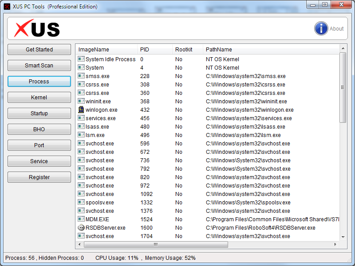Click the spoolsv.exe process icon
Image resolution: width=355 pixels, height=266 pixels.
click(81, 202)
